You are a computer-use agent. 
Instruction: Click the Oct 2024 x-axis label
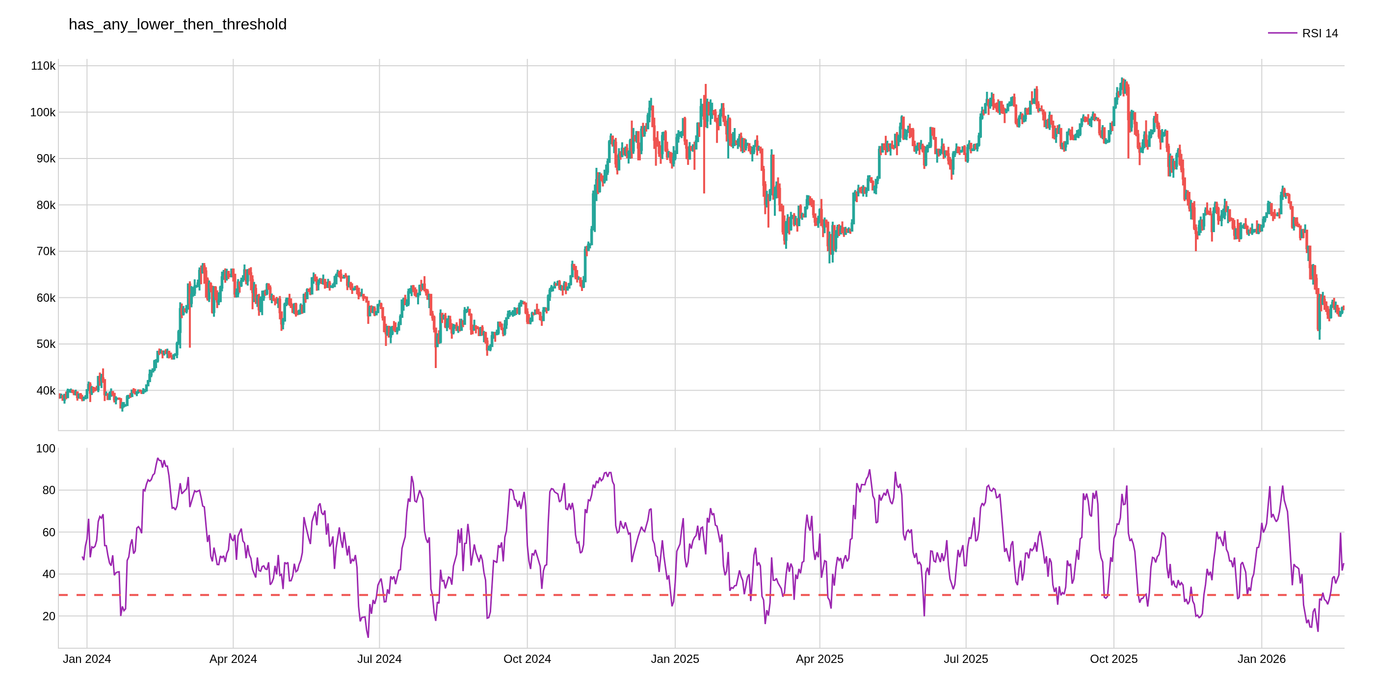tap(527, 659)
